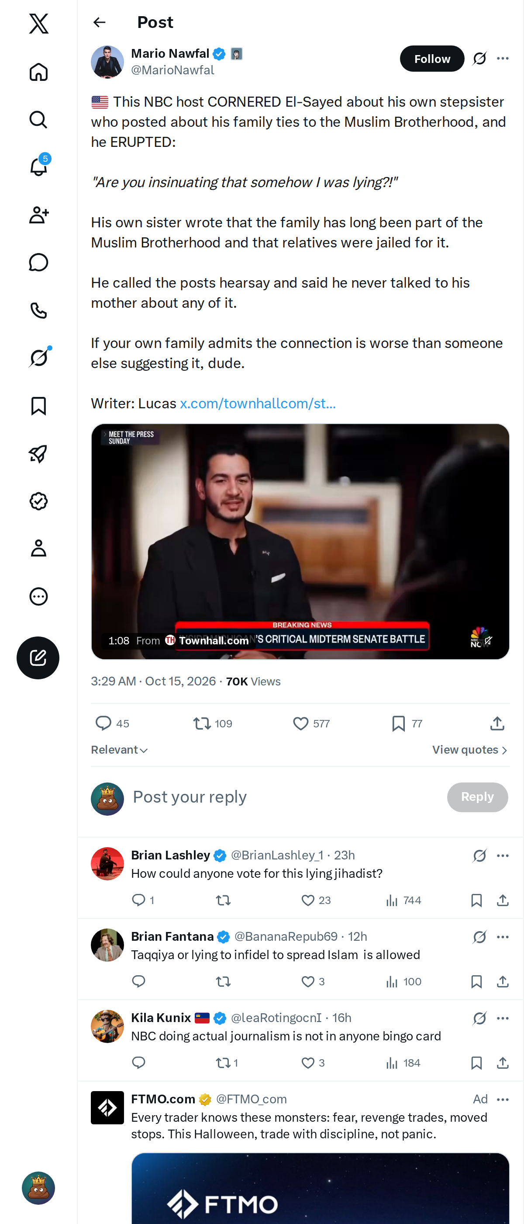This screenshot has height=1224, width=524.
Task: Open more options on Mario Nawfal's post
Action: point(503,59)
